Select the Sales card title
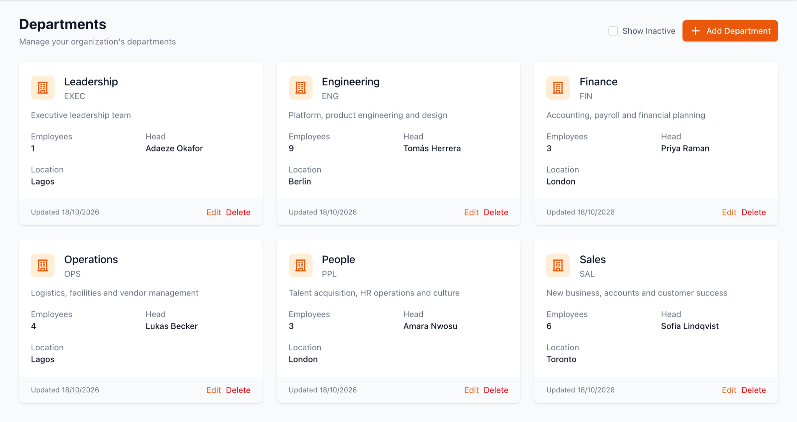The image size is (797, 422). [x=593, y=259]
